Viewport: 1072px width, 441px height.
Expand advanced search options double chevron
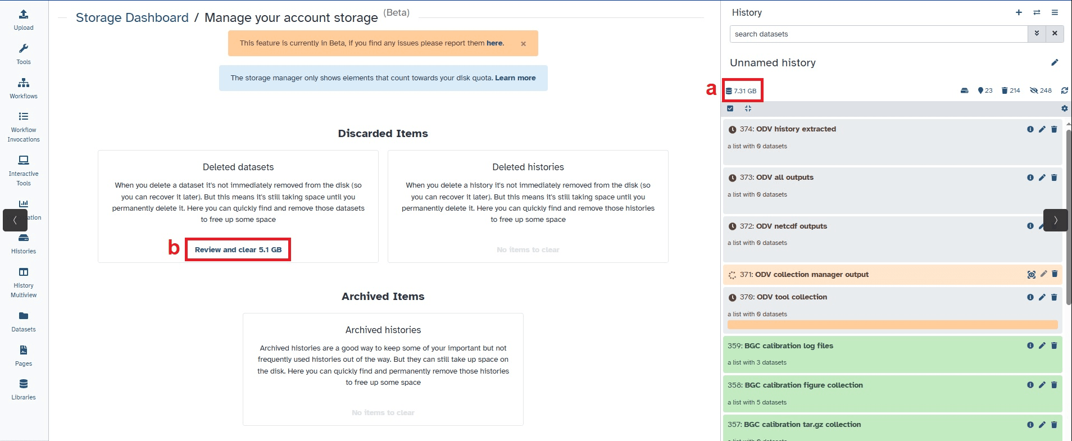click(x=1037, y=34)
